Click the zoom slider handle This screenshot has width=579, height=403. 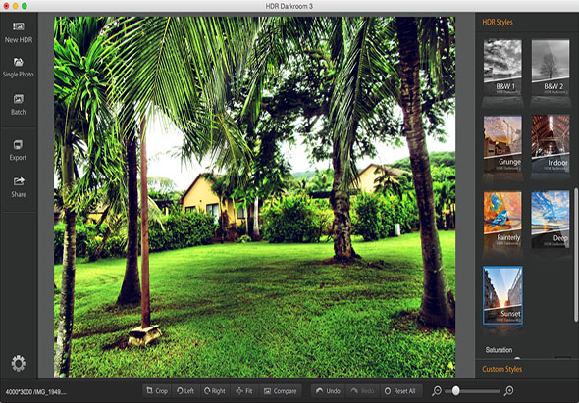[456, 390]
